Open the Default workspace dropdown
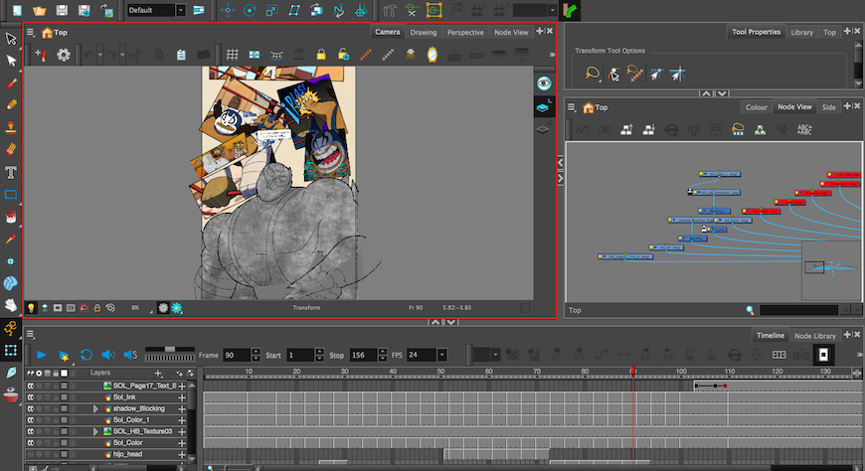865x471 pixels. pyautogui.click(x=180, y=10)
